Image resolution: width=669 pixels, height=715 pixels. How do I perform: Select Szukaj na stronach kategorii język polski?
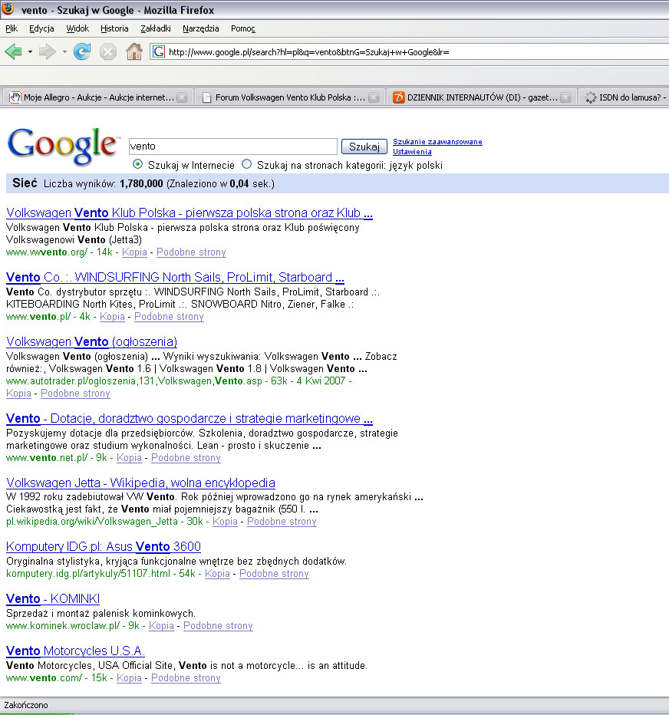tap(246, 164)
